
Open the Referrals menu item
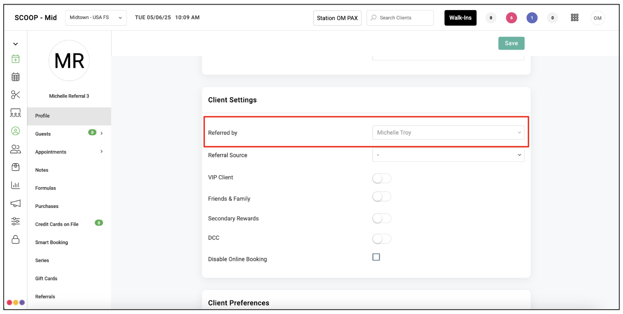(x=45, y=297)
